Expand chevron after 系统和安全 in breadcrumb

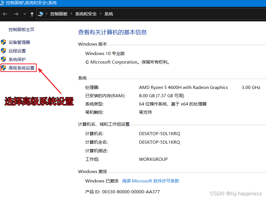point(101,13)
